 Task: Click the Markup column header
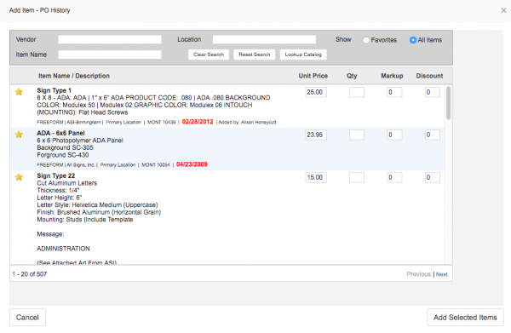pos(392,76)
